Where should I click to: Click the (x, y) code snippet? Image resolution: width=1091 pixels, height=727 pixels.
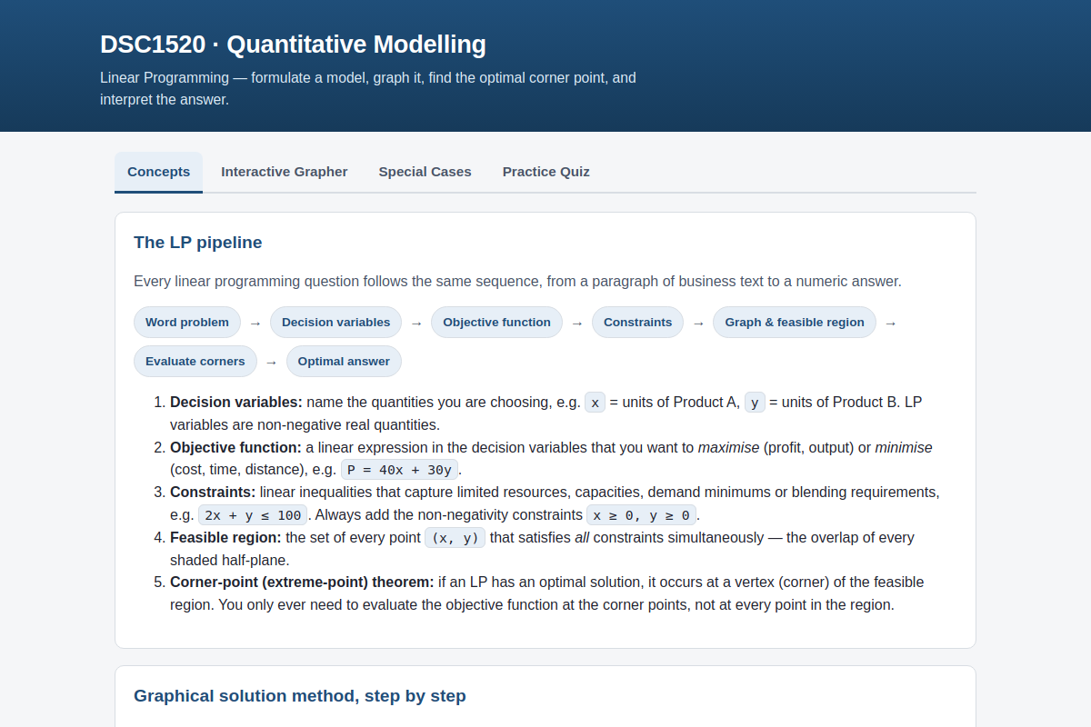tap(455, 538)
